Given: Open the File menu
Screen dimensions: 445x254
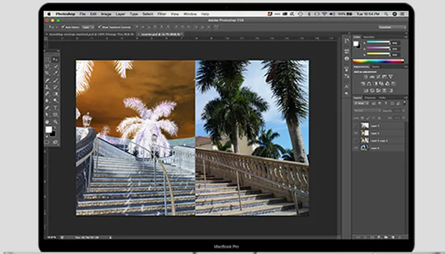Looking at the screenshot, I should pyautogui.click(x=83, y=13).
